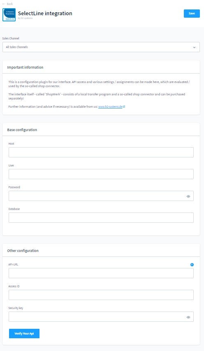
Task: Click the external link icon beside h2-systems.de
Action: tap(124, 107)
